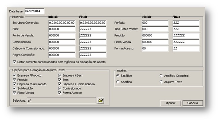Choose Arquivo Texto radio button
Screen dimensions: 219x121
coord(161,82)
